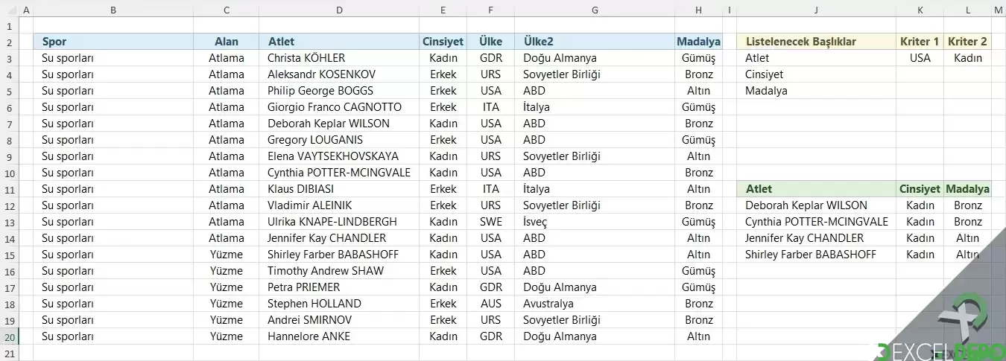Click the Cinsiyet entry under Listelenecek Başlıklar
This screenshot has width=1006, height=361.
click(x=816, y=74)
